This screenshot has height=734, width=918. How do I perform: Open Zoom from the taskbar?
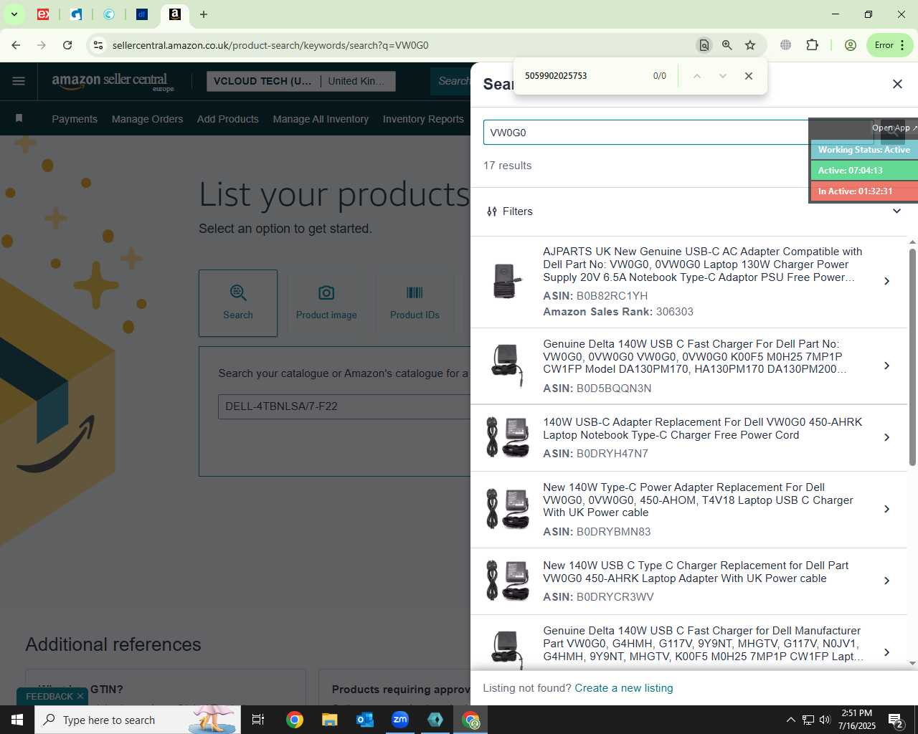click(400, 720)
